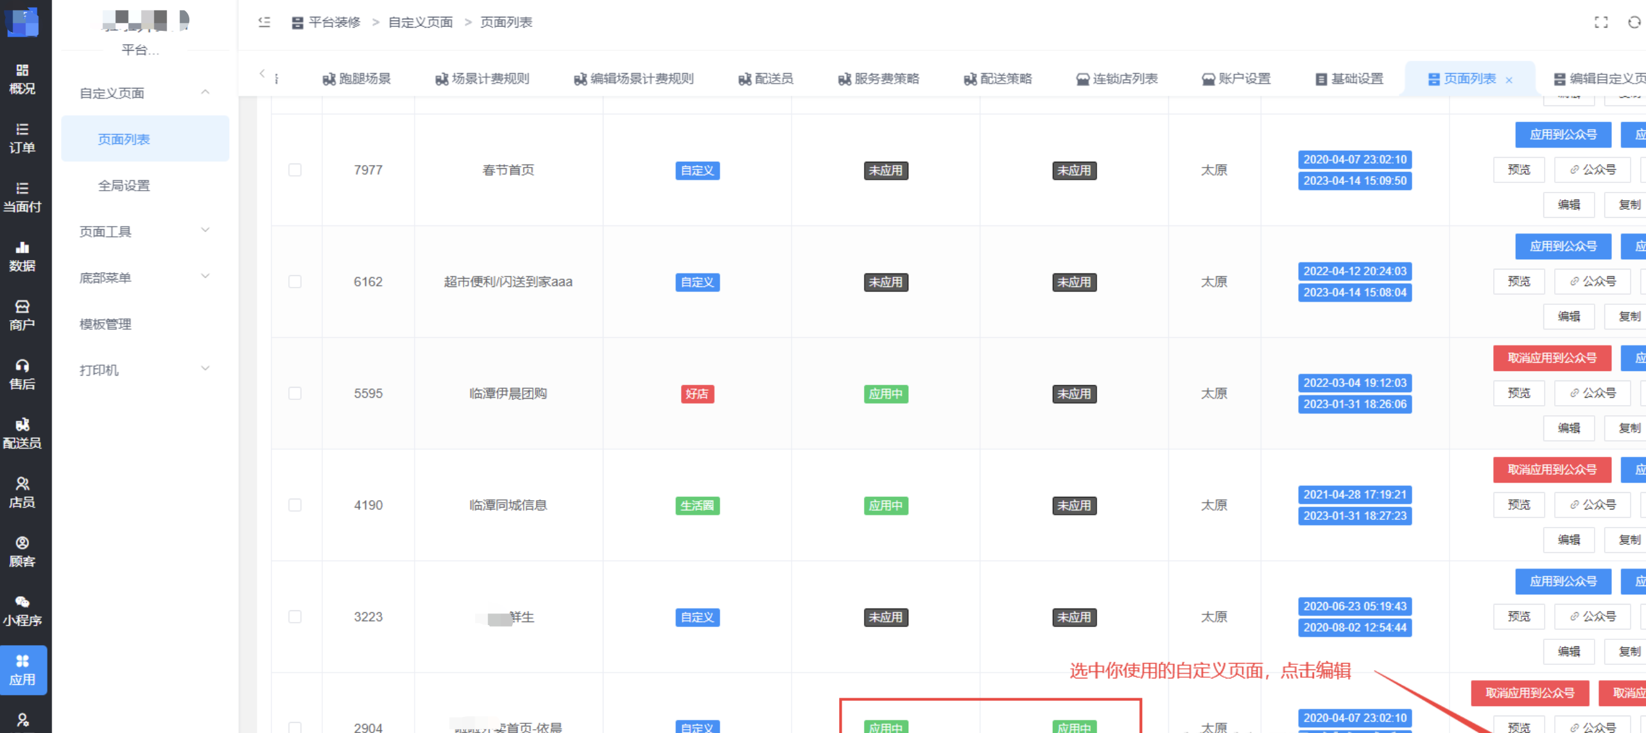Click the 好店 tag in row 5595
This screenshot has width=1646, height=733.
tap(697, 393)
